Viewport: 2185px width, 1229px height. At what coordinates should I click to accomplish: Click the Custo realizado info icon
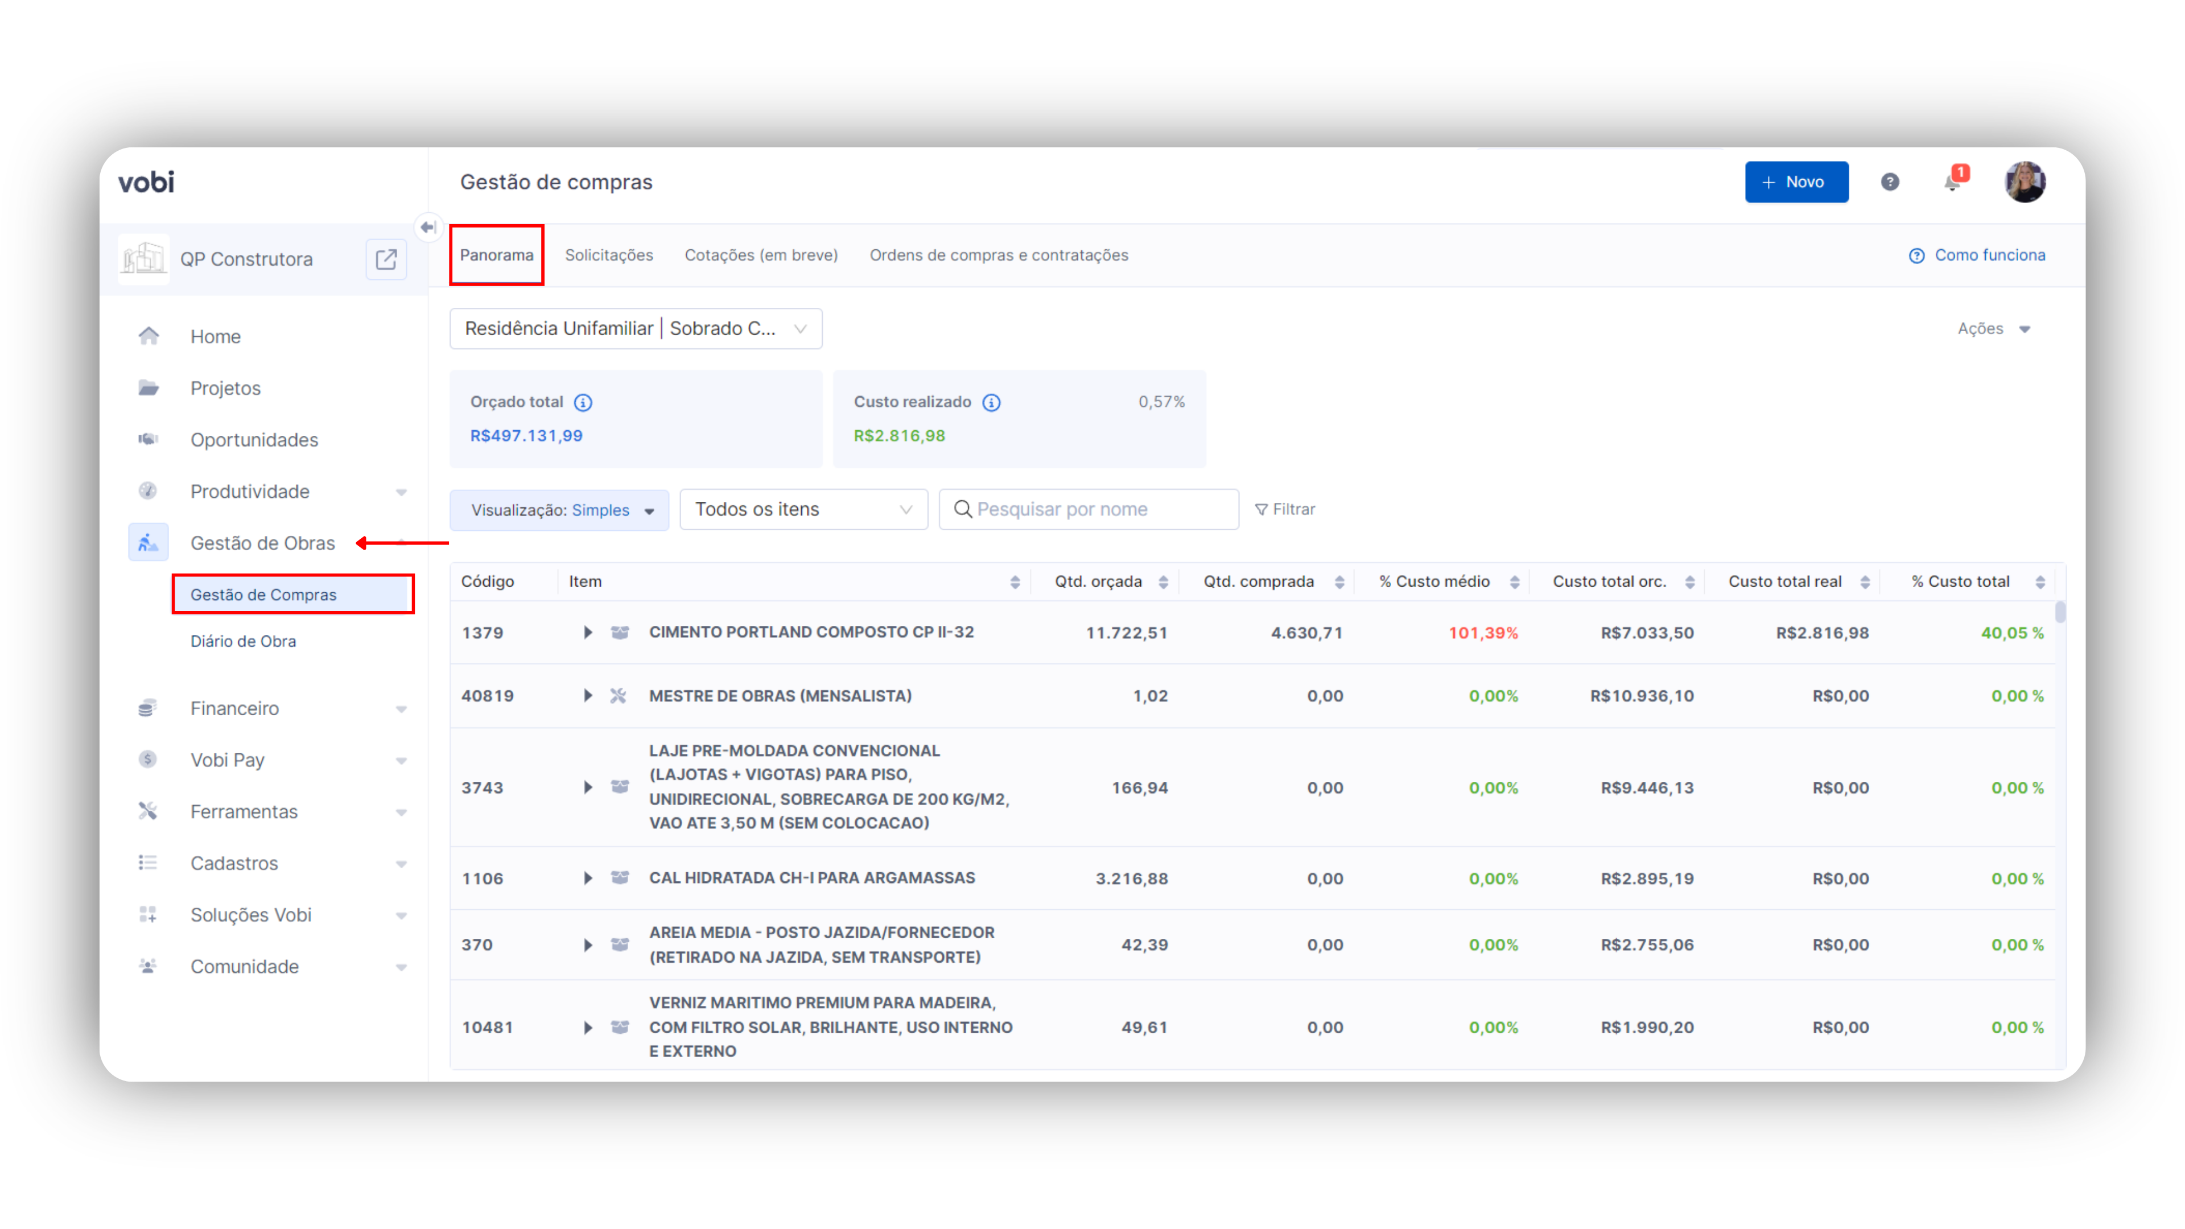click(x=992, y=402)
